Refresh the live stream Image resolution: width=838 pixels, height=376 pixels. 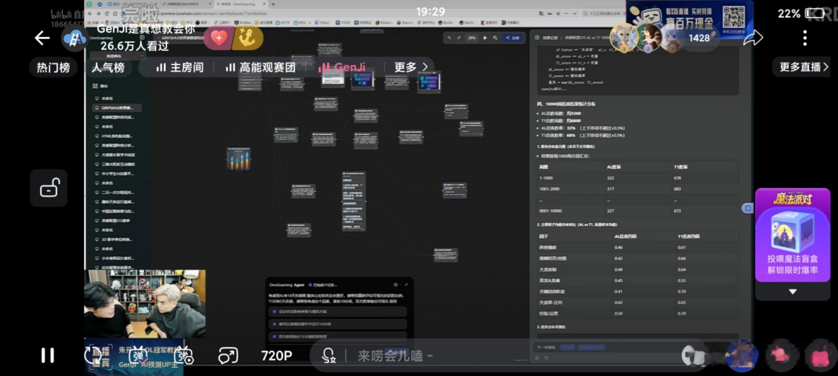click(93, 355)
